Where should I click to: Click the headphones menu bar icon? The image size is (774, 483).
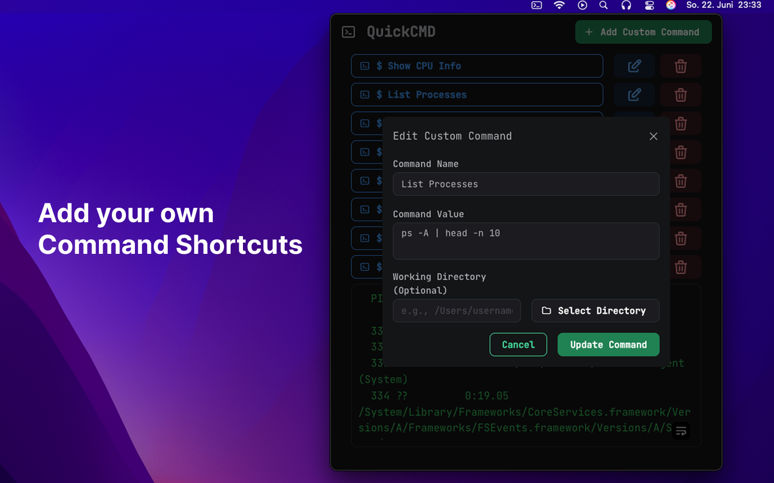626,5
